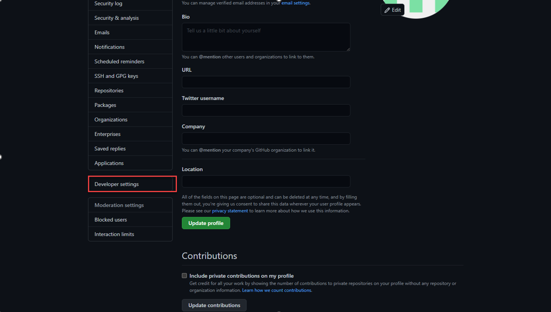Focus the Company input field
This screenshot has height=312, width=551.
[266, 138]
